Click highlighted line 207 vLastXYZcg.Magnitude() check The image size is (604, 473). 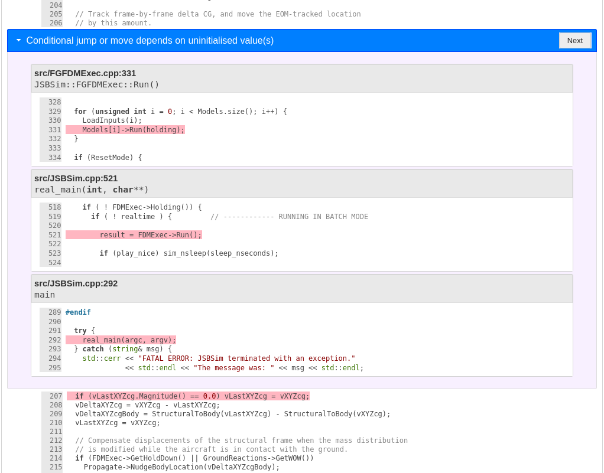click(x=188, y=396)
